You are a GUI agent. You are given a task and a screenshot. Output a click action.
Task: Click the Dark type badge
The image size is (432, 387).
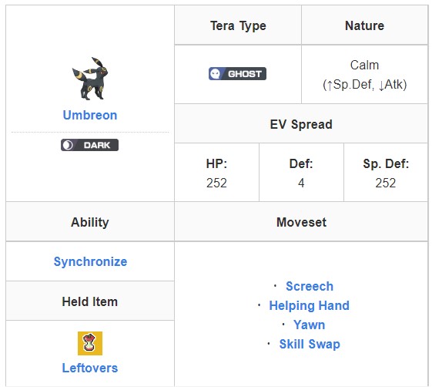[90, 145]
